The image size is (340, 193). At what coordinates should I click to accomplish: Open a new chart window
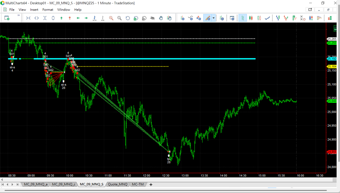pyautogui.click(x=7, y=18)
